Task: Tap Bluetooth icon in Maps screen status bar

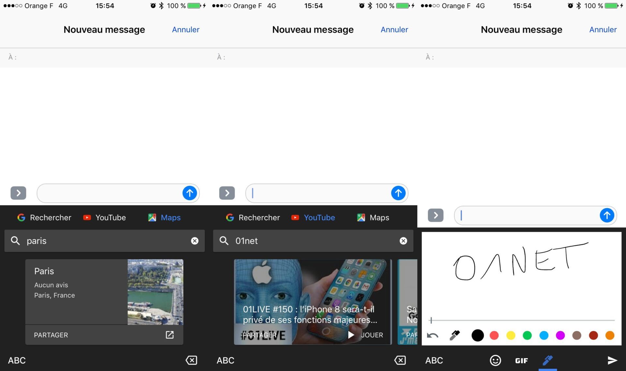Action: [161, 6]
